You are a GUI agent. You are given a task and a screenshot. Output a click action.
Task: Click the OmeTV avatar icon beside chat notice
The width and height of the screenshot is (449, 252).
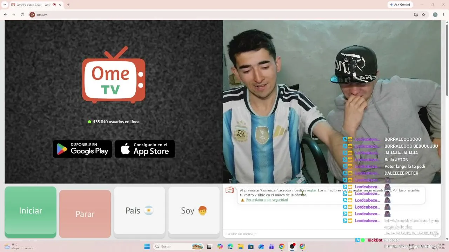click(x=229, y=190)
